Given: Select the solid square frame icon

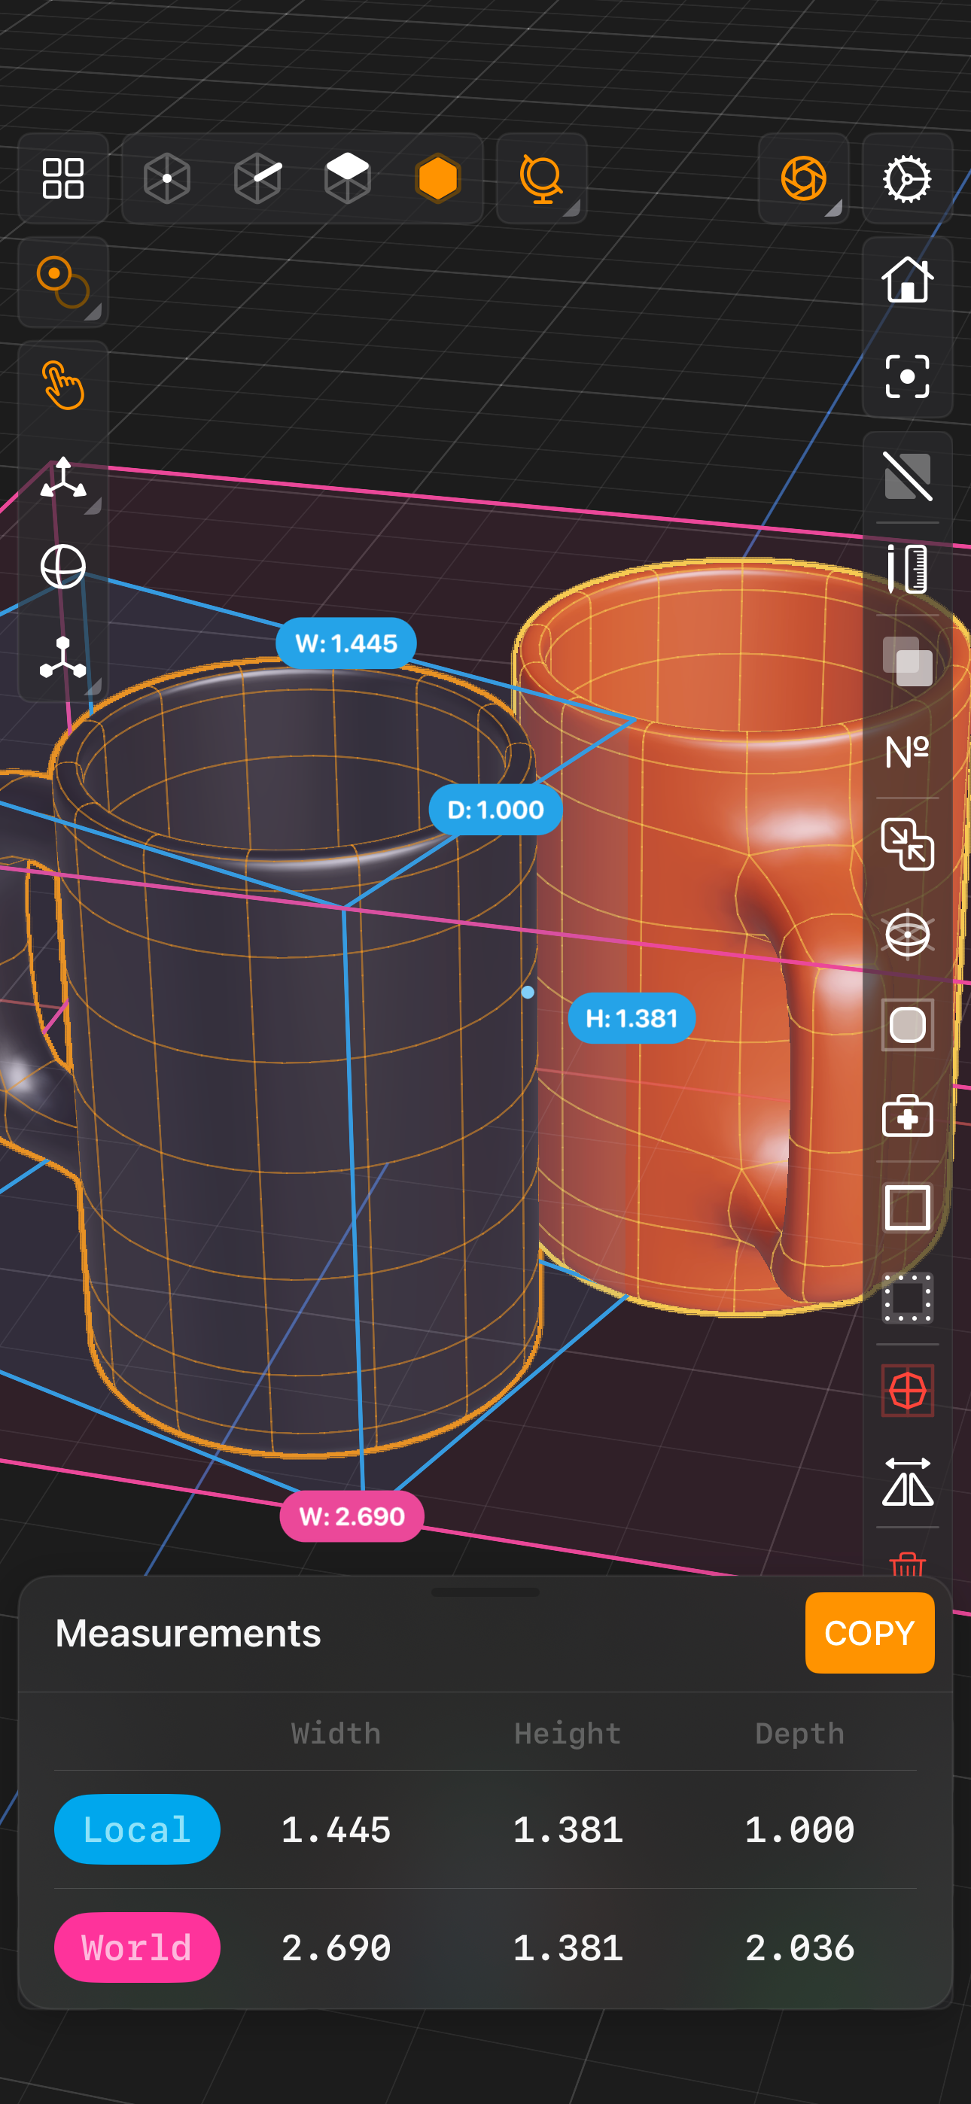Looking at the screenshot, I should click(907, 1207).
